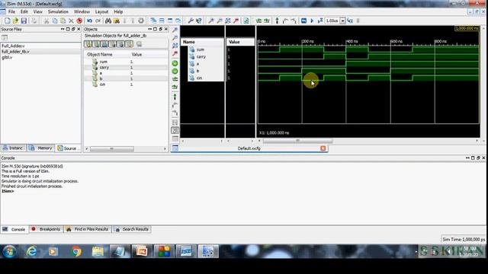The width and height of the screenshot is (488, 274).
Task: Open Find in Files Results tab
Action: click(88, 229)
